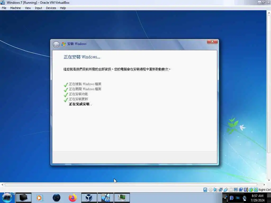Image resolution: width=271 pixels, height=203 pixels.
Task: Click the back arrow in Windows setup dialog
Action: click(56, 45)
